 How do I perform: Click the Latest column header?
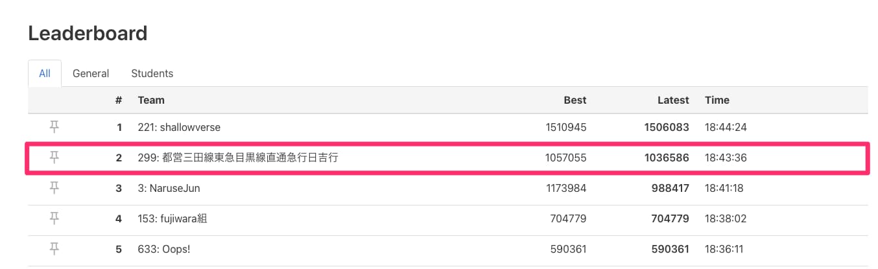[x=673, y=100]
